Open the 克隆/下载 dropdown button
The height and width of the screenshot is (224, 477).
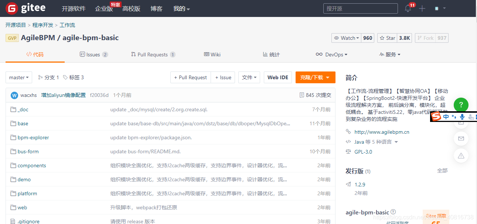click(x=315, y=77)
